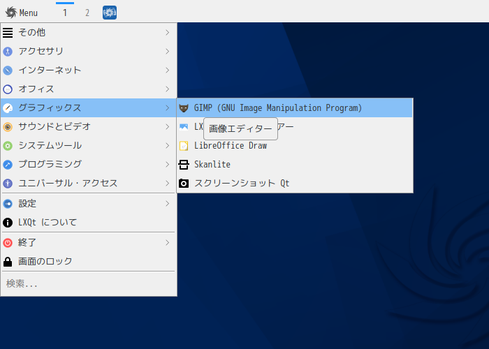Image resolution: width=489 pixels, height=349 pixels.
Task: Open スクリーンショット Qt menu entry
Action: (295, 183)
